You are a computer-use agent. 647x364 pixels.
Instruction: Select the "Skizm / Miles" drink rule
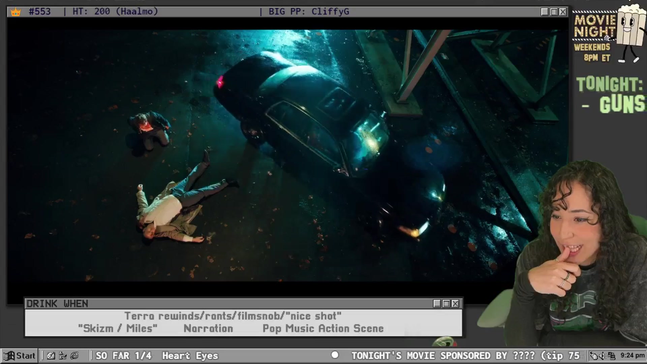118,328
